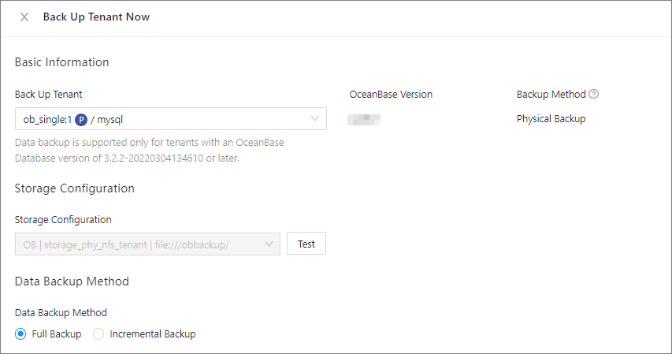The image size is (672, 354).
Task: Click the ob_single:1 / mysql tenant text
Action: click(47, 119)
